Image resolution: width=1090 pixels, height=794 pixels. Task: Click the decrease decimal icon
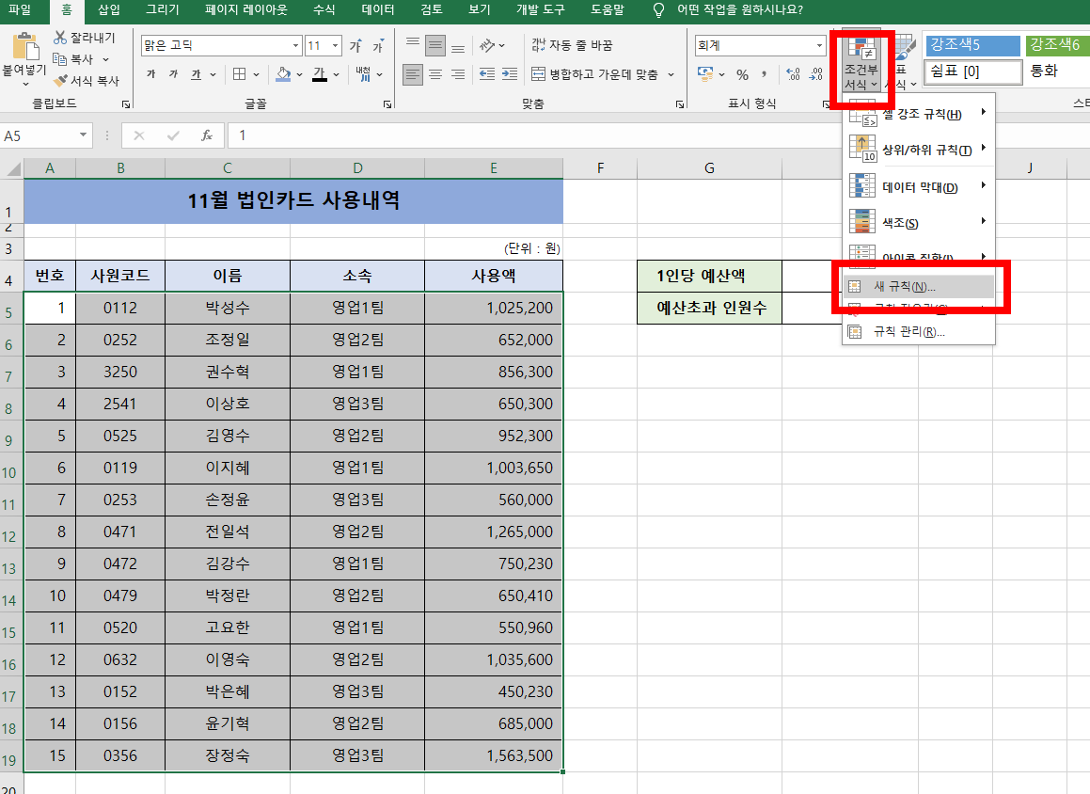816,73
